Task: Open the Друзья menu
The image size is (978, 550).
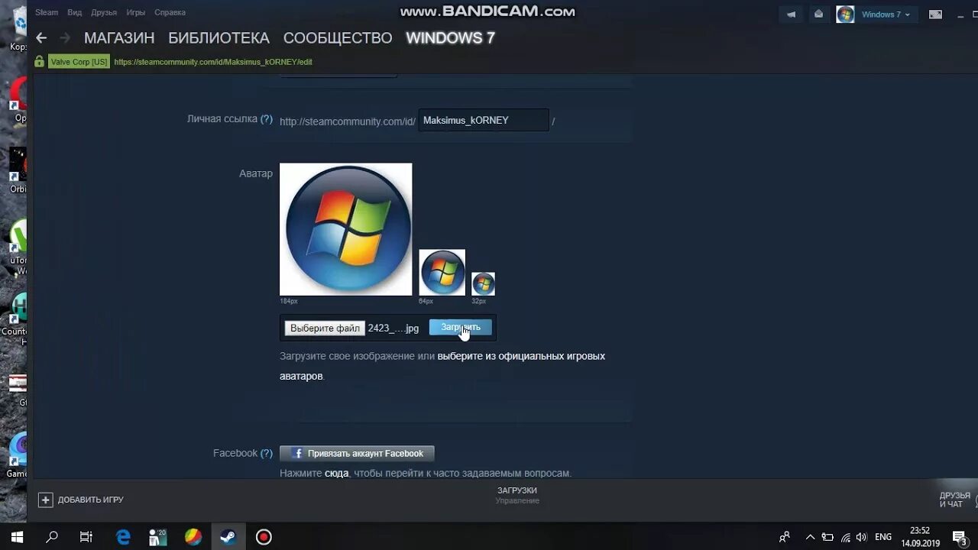Action: (104, 12)
